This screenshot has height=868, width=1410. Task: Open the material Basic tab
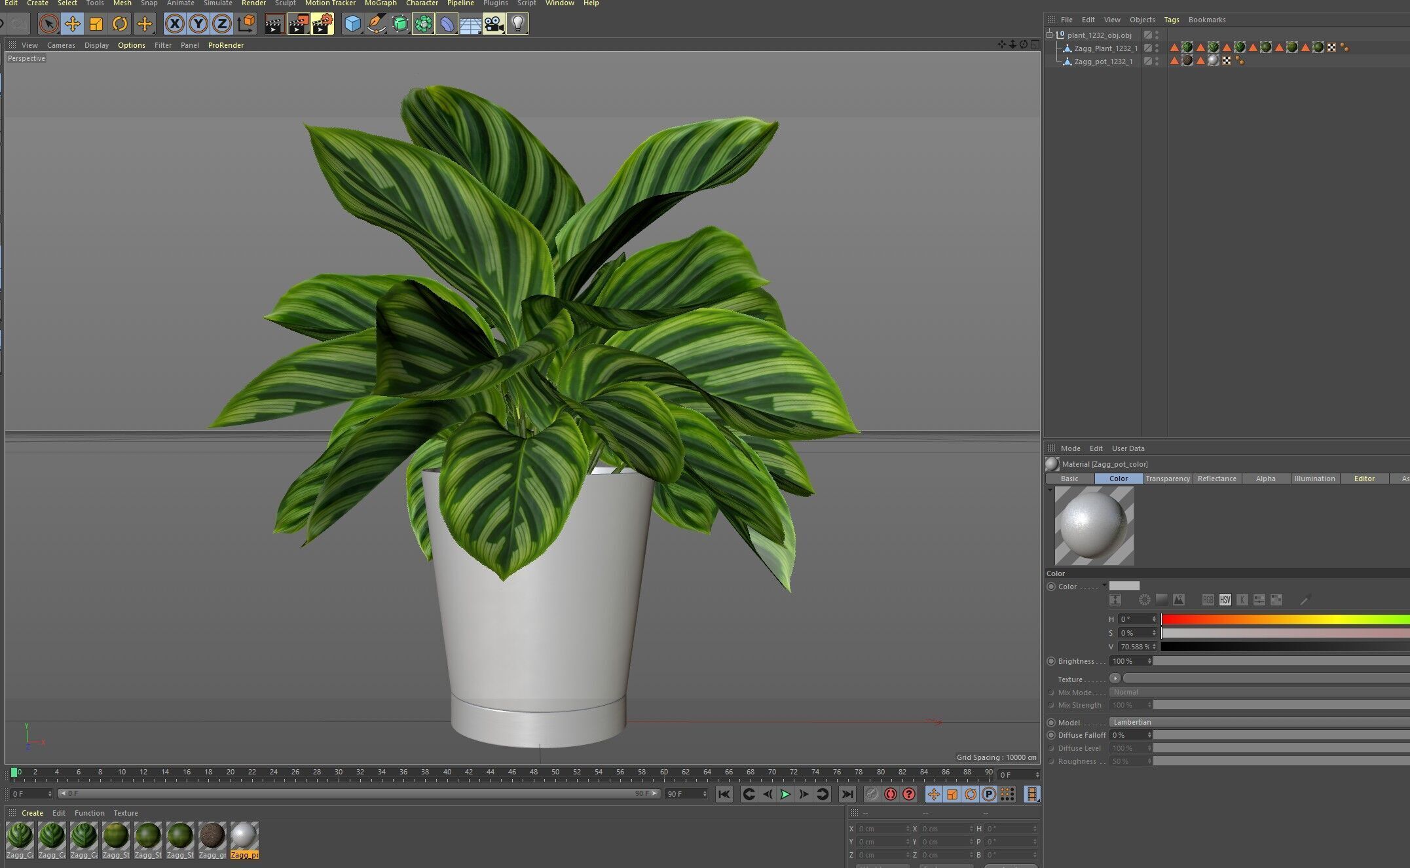tap(1069, 479)
